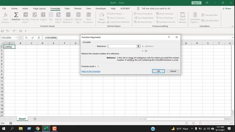The height and width of the screenshot is (132, 235).
Task: Click Tell me what you want to do
Action: click(156, 8)
